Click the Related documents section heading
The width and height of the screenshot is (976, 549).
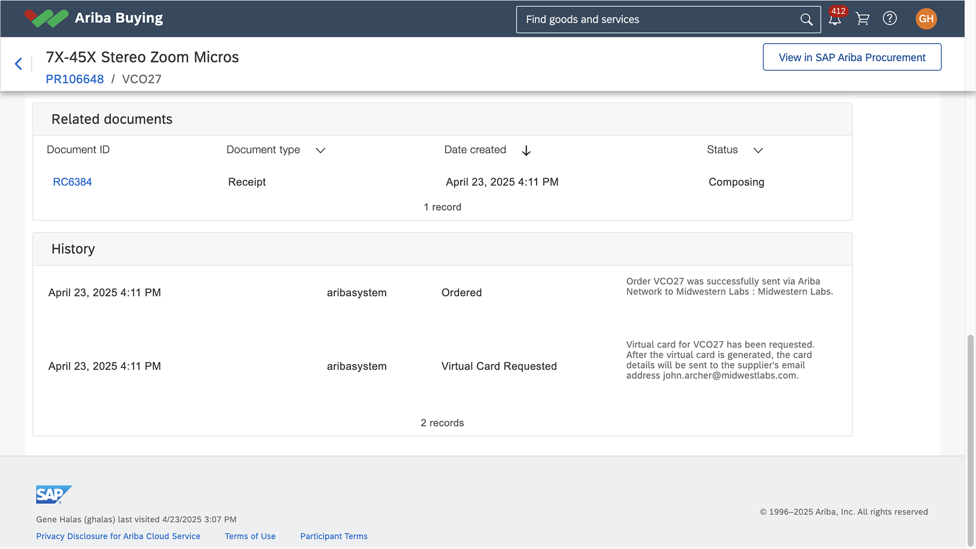click(112, 119)
